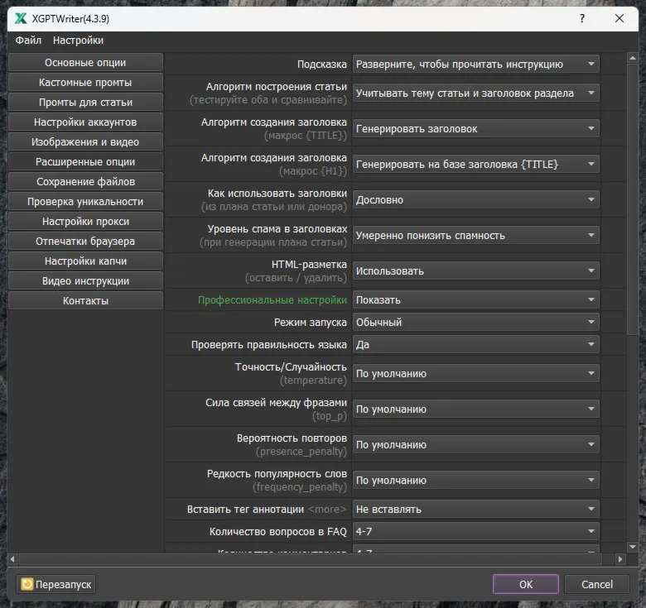Open Настройки прокси section

click(x=85, y=222)
